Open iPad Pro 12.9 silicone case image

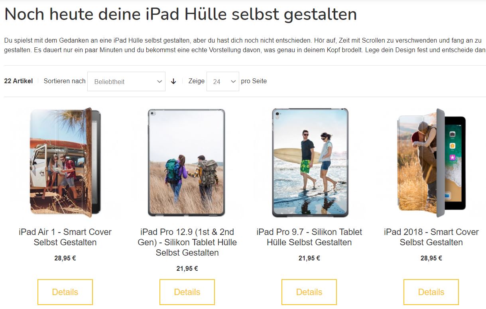187,162
